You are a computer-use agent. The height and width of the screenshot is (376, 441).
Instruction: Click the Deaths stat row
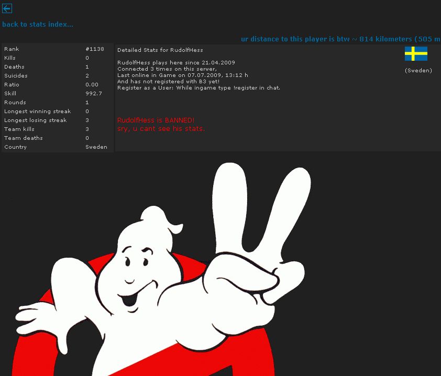point(57,67)
